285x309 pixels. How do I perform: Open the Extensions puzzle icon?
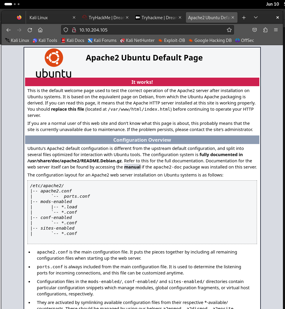click(x=265, y=30)
